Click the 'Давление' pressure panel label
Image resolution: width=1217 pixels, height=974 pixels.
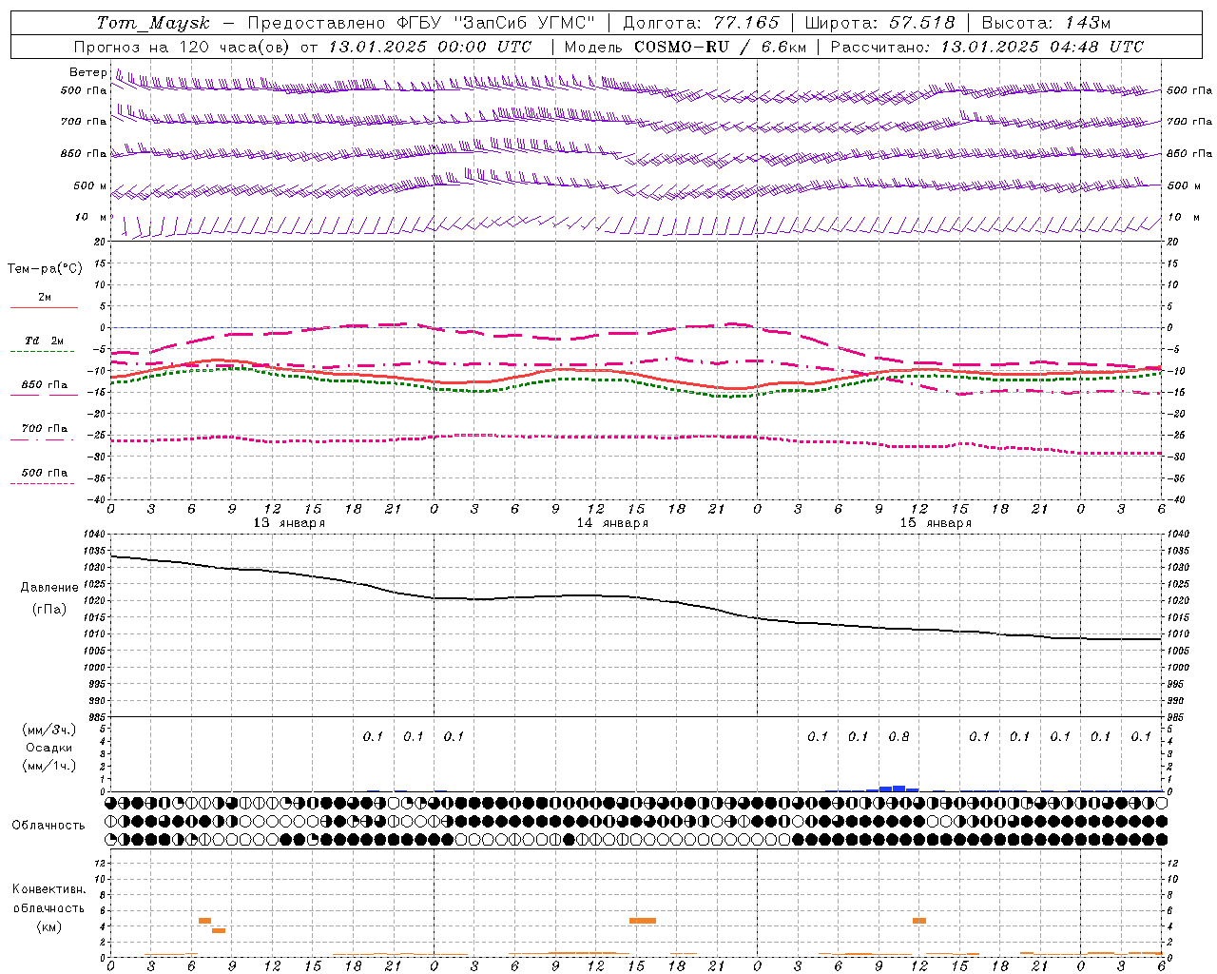(49, 587)
